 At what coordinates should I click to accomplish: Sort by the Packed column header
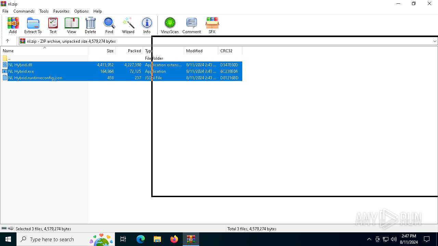129,51
